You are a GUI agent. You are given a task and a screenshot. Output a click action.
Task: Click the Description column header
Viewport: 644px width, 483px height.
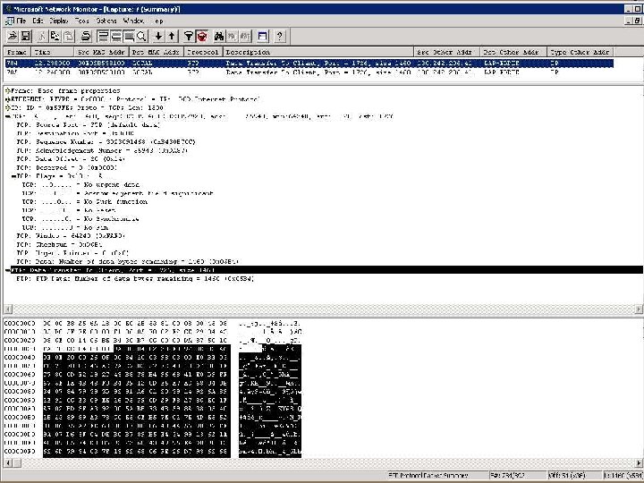318,52
